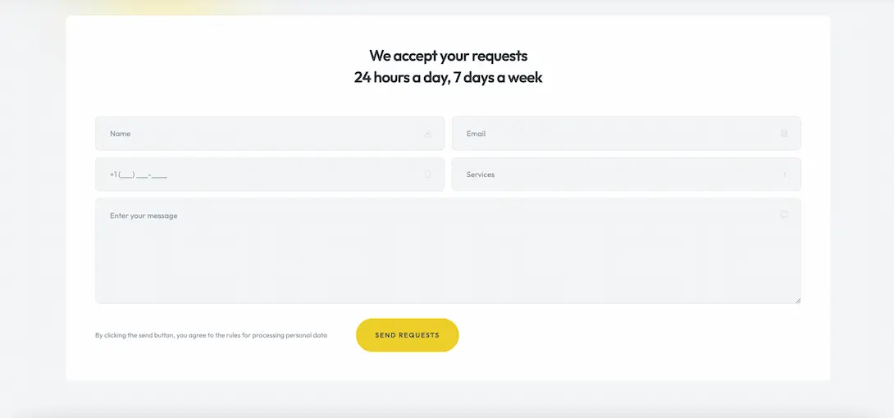Click the 'Enter your message' placeholder text
The height and width of the screenshot is (418, 894).
(144, 216)
